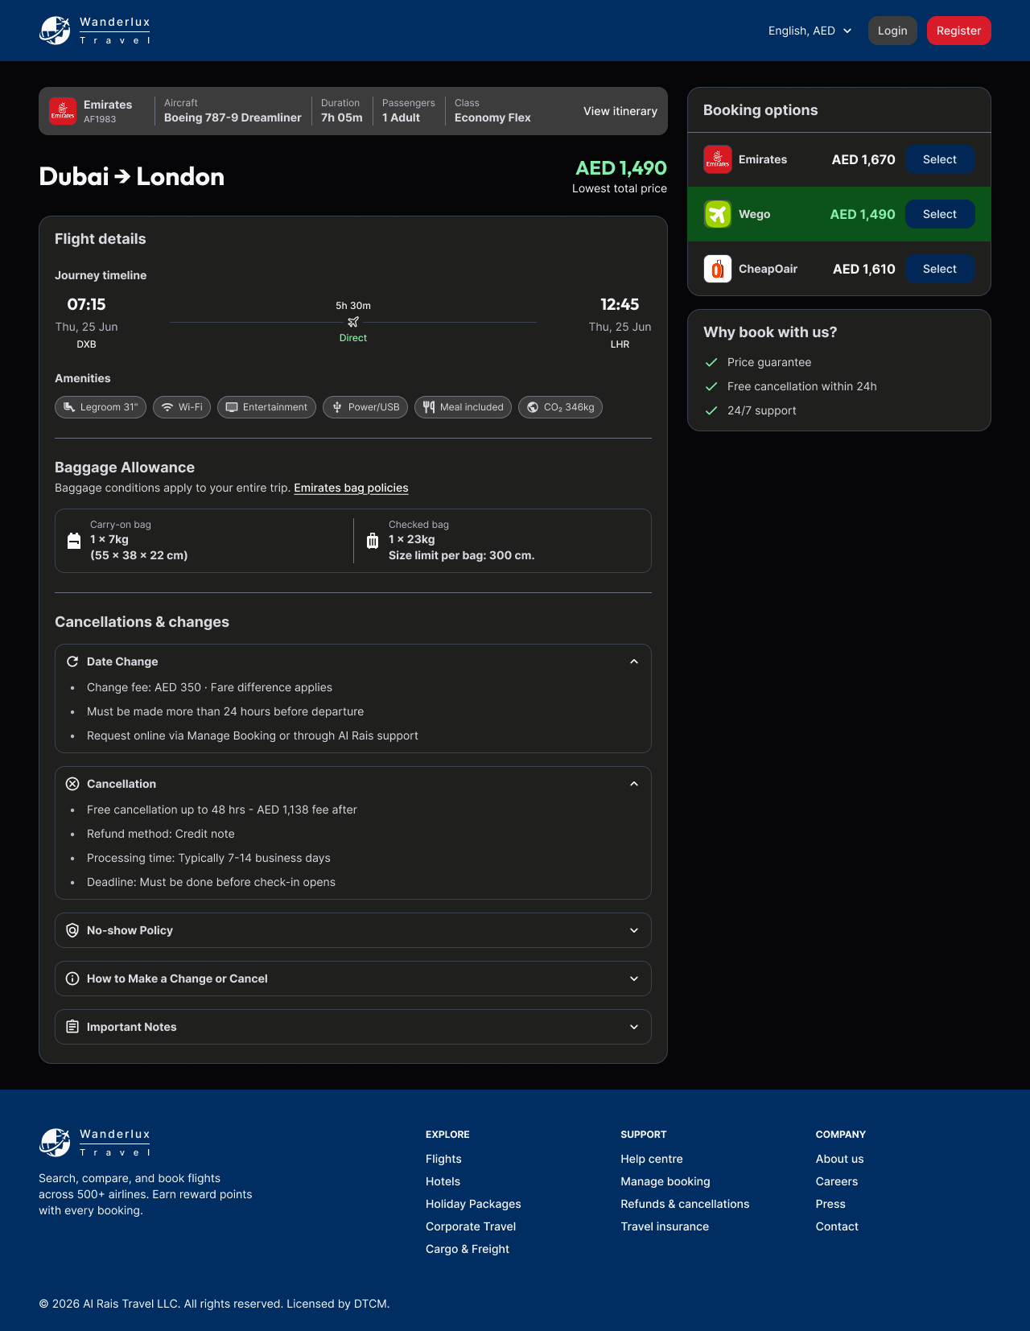Click the Important Notes clipboard icon
1030x1331 pixels.
[x=72, y=1027]
